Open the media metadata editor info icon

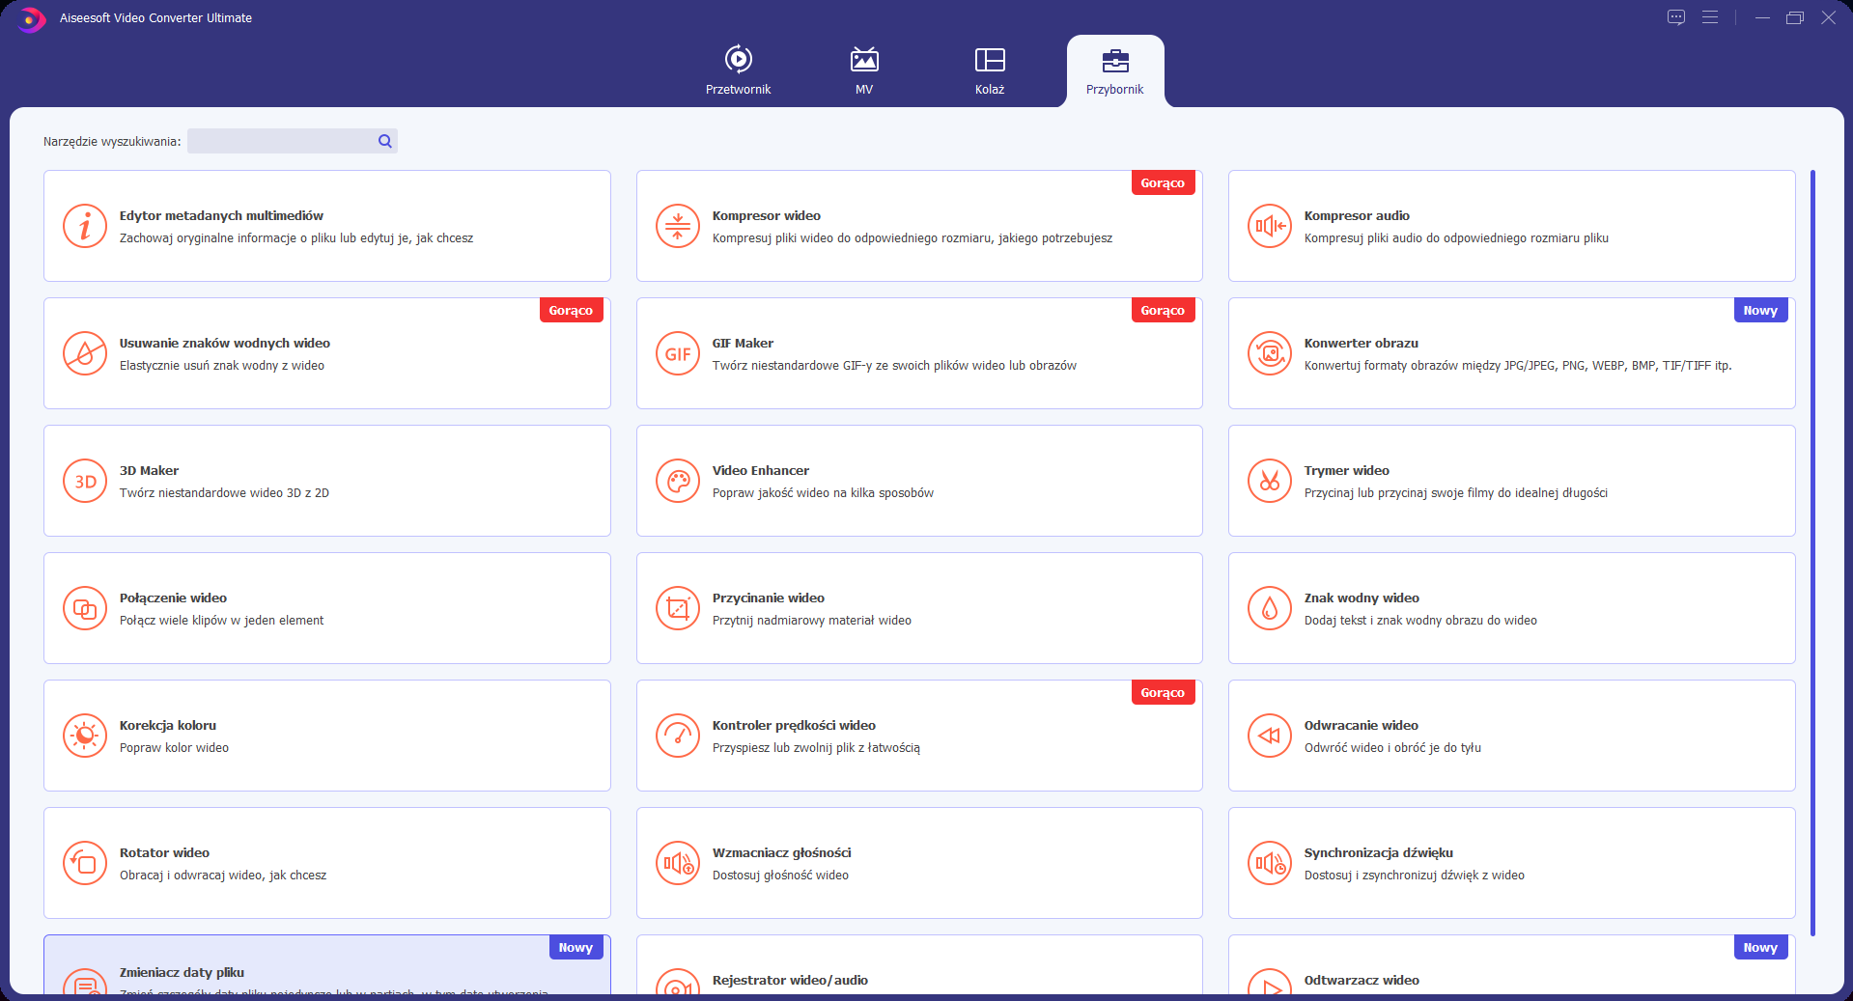click(85, 226)
